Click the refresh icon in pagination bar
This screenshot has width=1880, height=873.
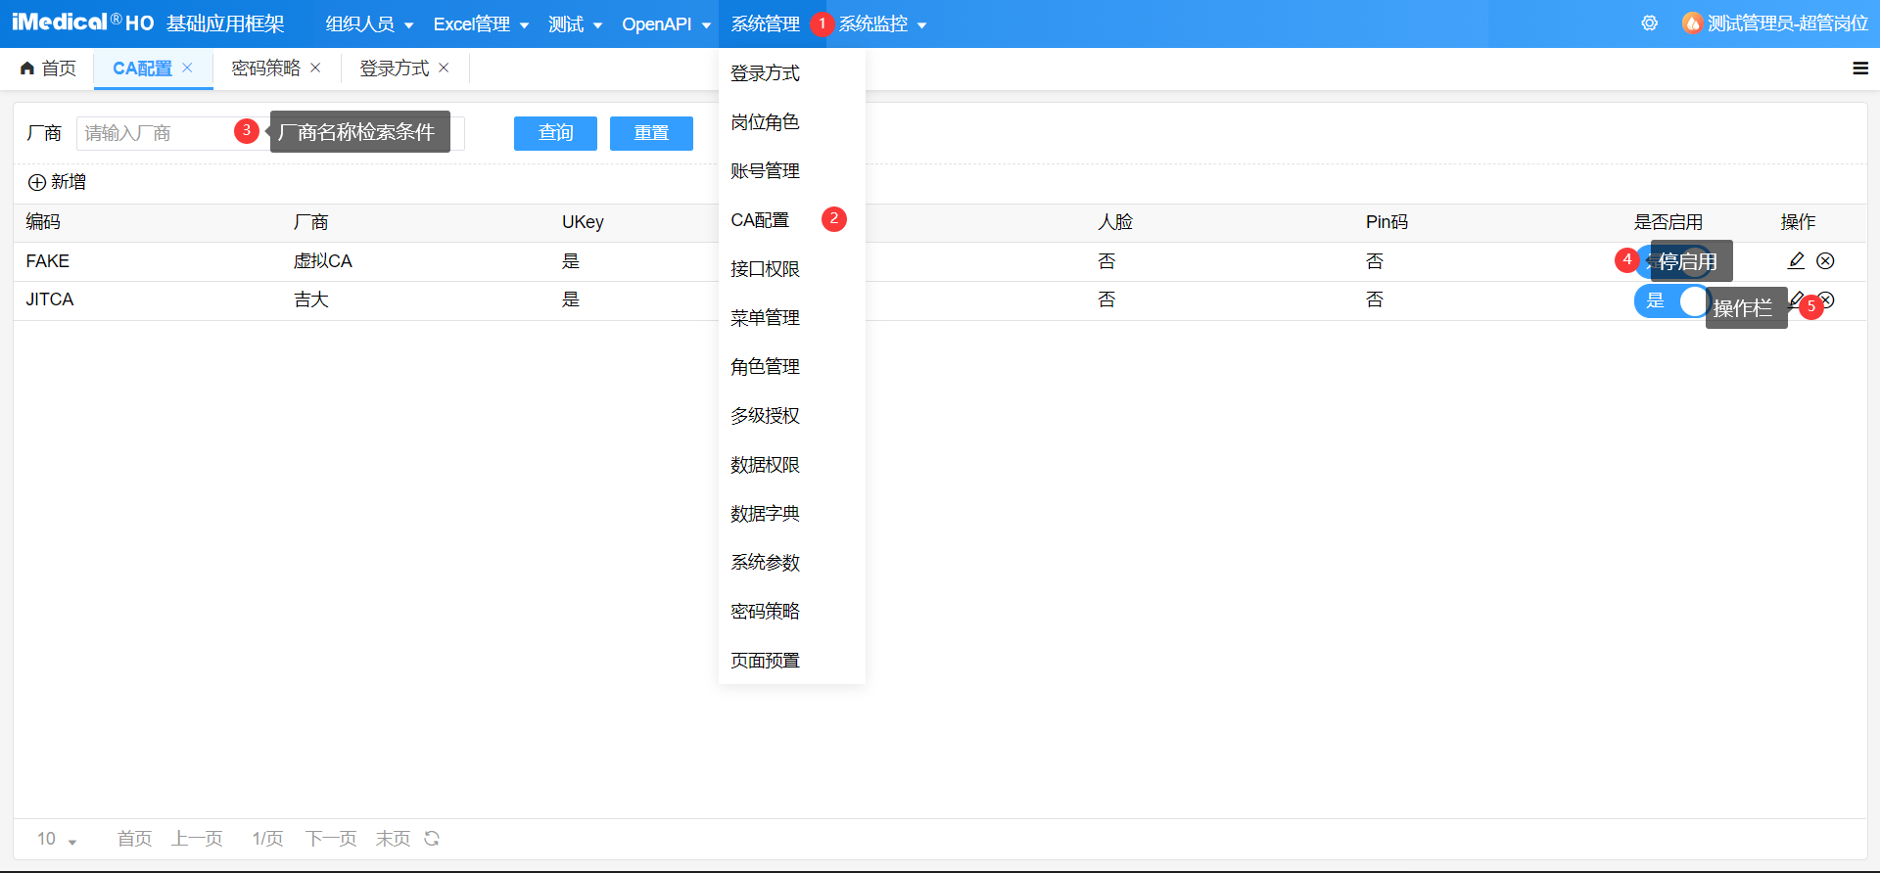(432, 839)
